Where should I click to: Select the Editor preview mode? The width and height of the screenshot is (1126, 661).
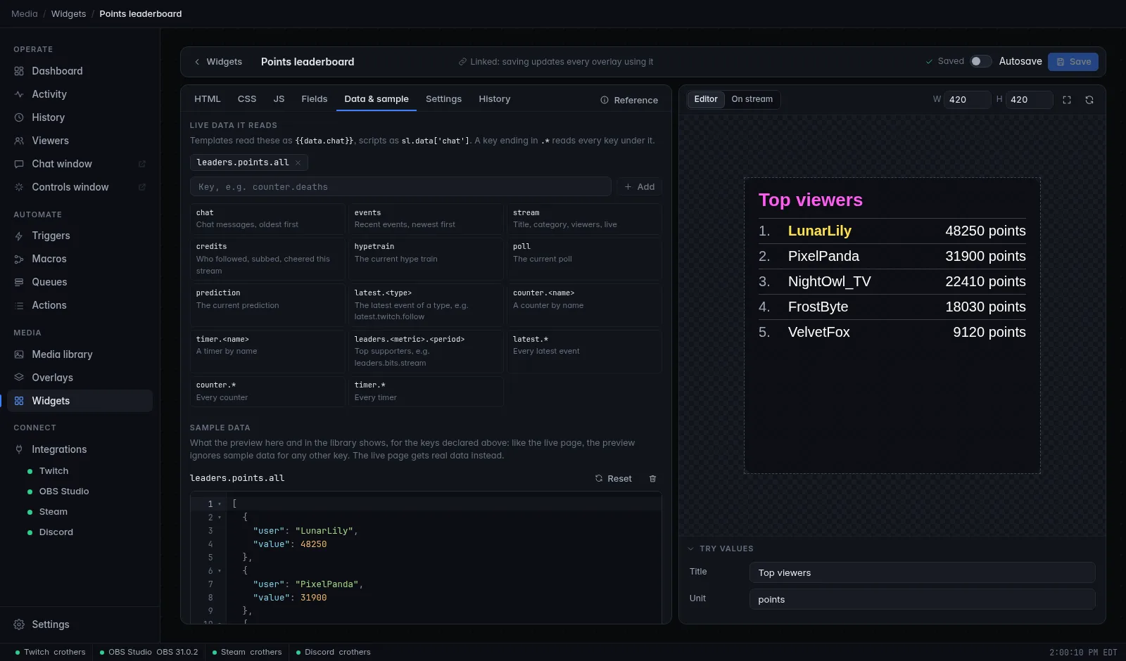coord(706,99)
